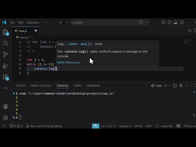Screen dimensions: 196x147
Task: Open the Edit menu
Action: tap(21, 22)
